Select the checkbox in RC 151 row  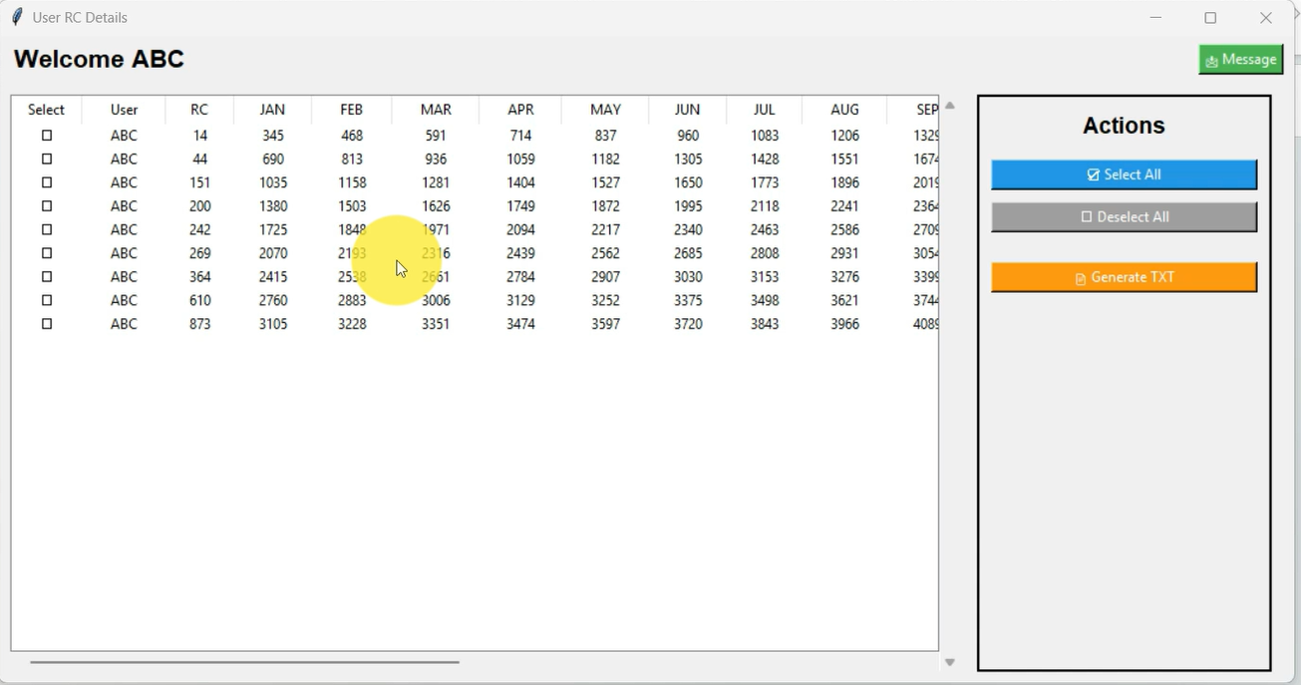(46, 182)
